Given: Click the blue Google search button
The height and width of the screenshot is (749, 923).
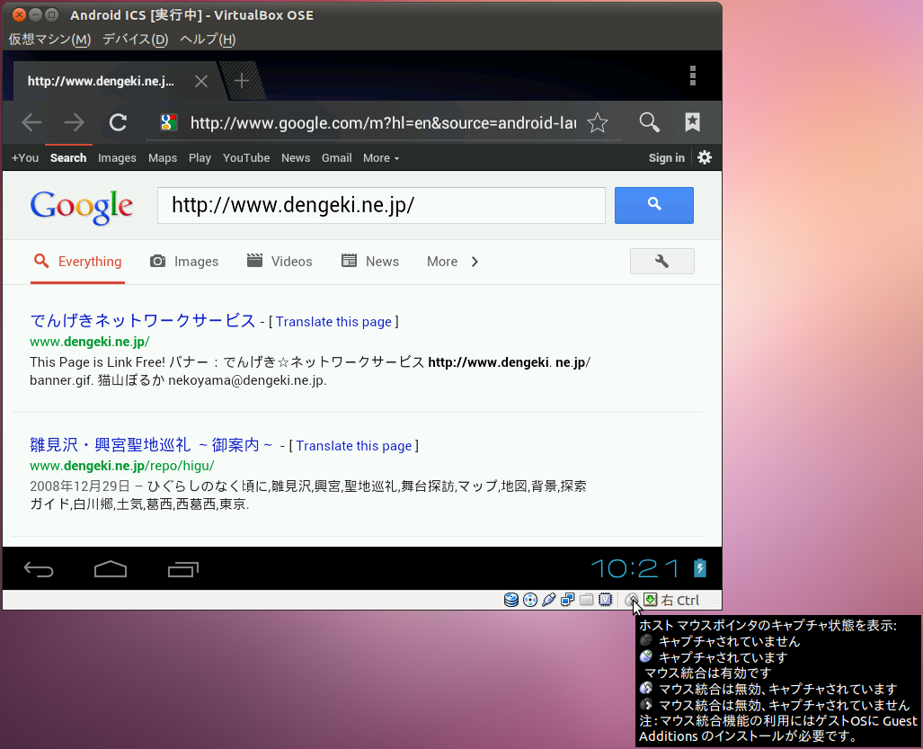Looking at the screenshot, I should click(x=653, y=205).
